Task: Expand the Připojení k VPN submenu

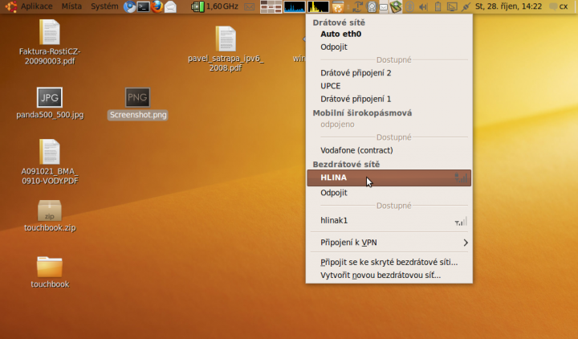Action: [x=389, y=243]
